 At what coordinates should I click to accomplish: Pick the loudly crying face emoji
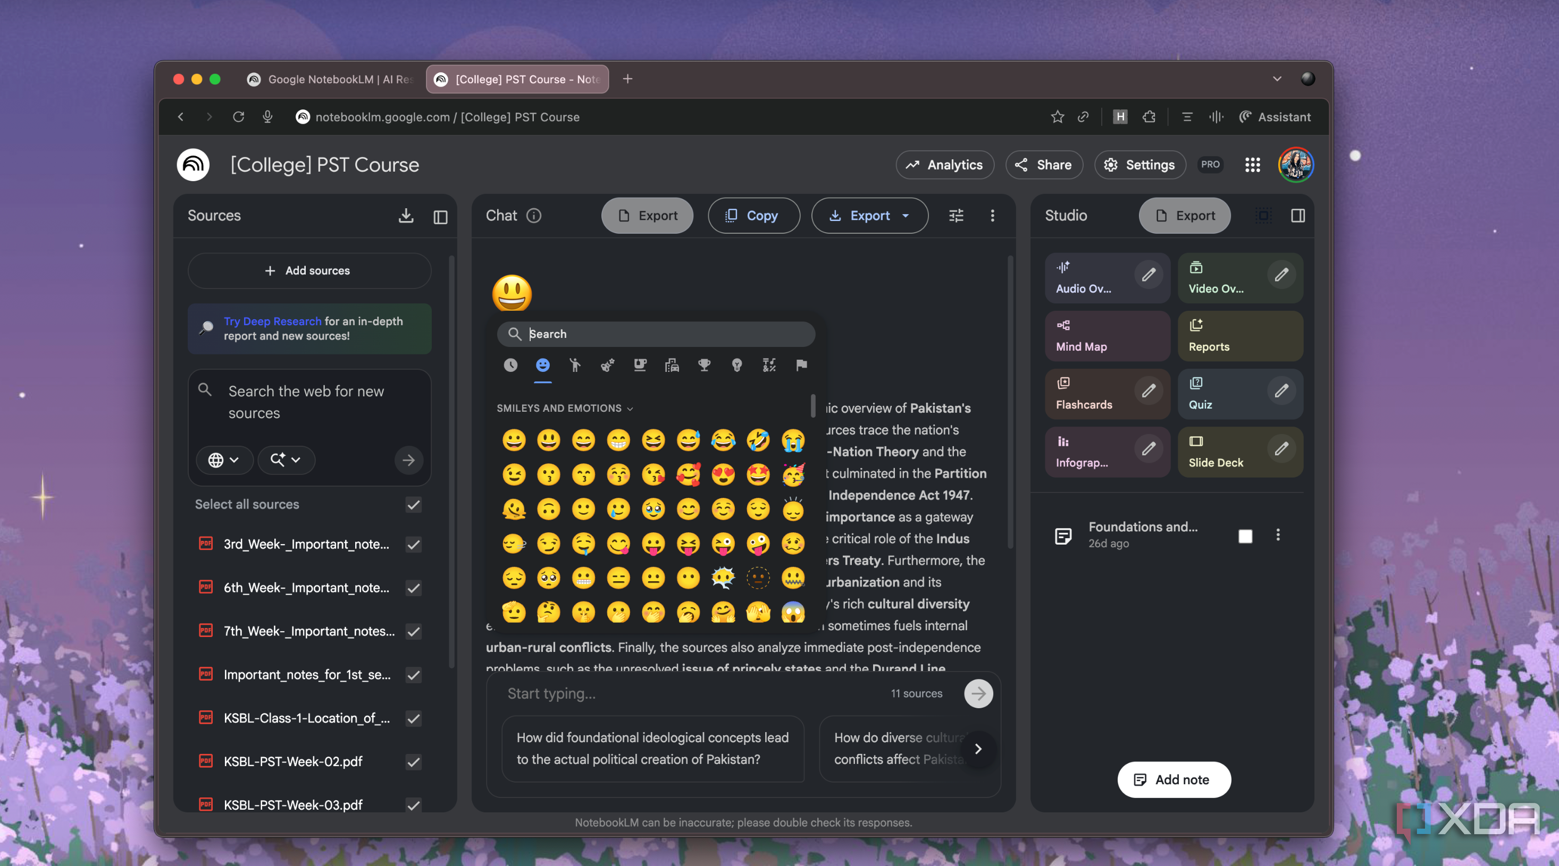(793, 440)
